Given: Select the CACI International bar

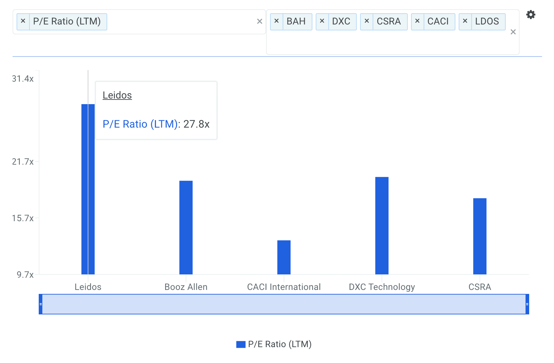Looking at the screenshot, I should tap(284, 257).
